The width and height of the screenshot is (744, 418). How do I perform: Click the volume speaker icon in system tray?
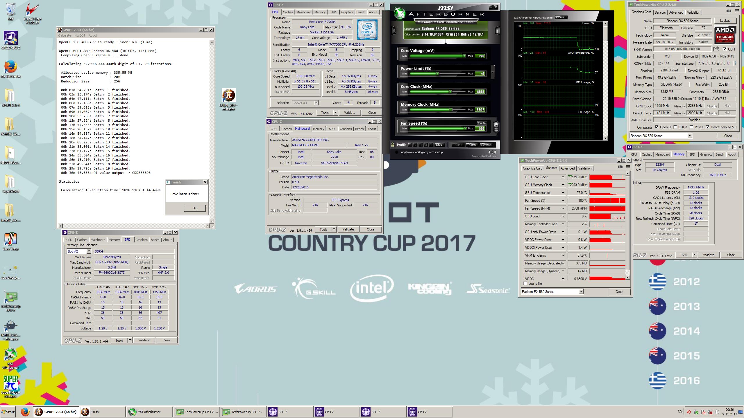pyautogui.click(x=717, y=412)
